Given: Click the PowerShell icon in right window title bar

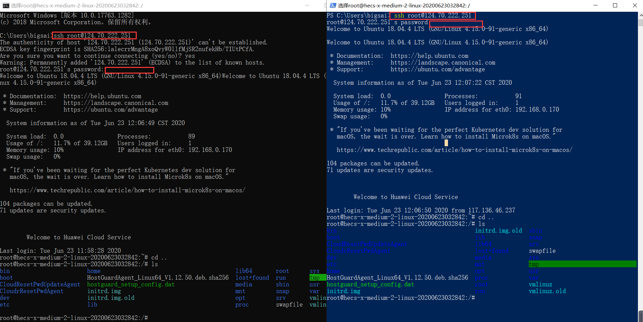Looking at the screenshot, I should [x=333, y=5].
